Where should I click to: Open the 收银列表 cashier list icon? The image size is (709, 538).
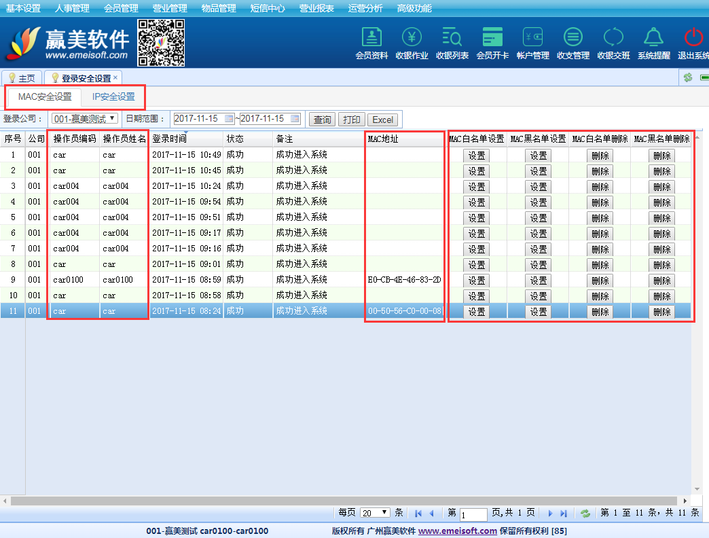click(452, 38)
